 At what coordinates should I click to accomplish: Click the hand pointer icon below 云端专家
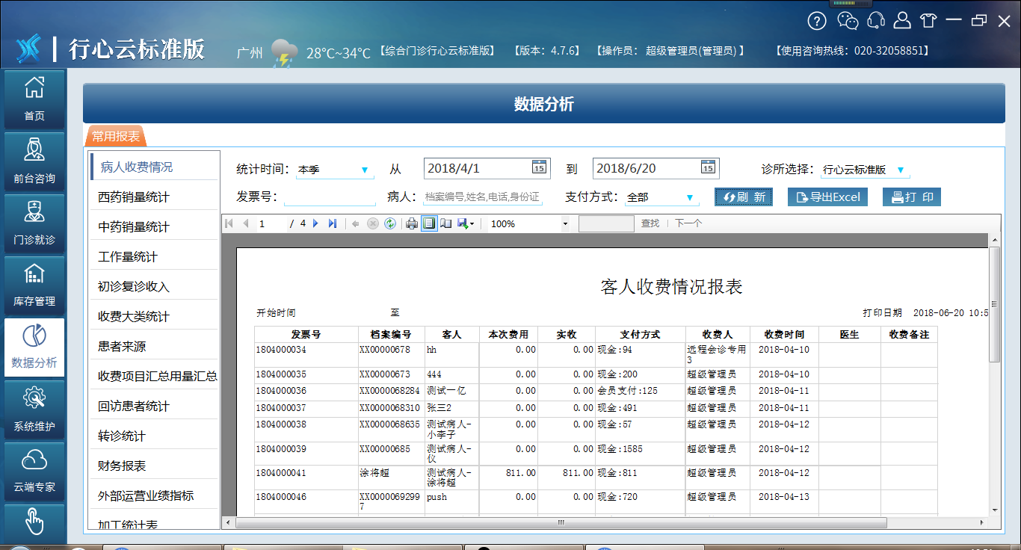[34, 521]
